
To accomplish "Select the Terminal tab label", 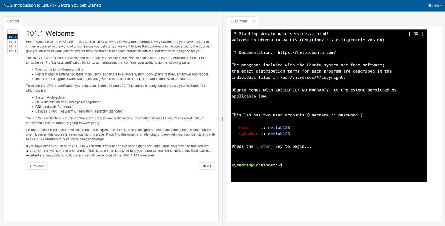I will (241, 21).
